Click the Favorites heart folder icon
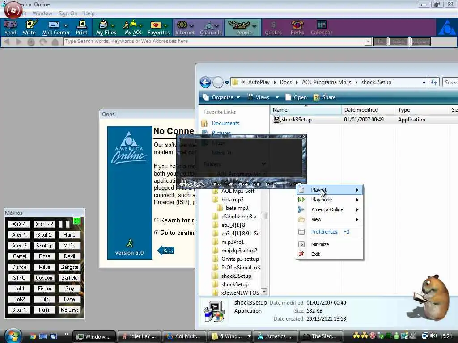The image size is (458, 343). (x=156, y=25)
